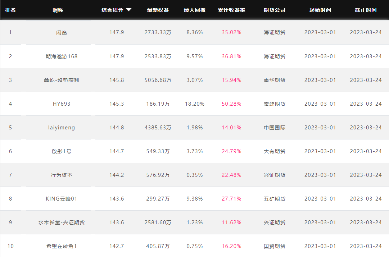Click 宏源期货 futures company cell
Screen dimensions: 389x257
tap(274, 104)
